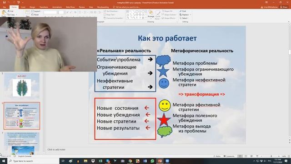Image resolution: width=291 pixels, height=164 pixels.
Task: Select the brain image slide thumbnail
Action: pyautogui.click(x=22, y=85)
